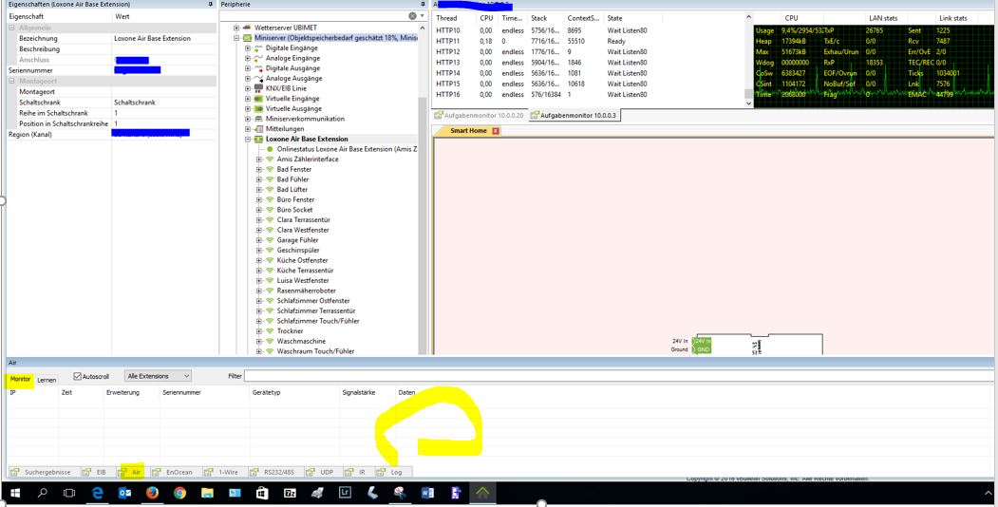The width and height of the screenshot is (998, 507).
Task: Click the KNX/EIB Linie icon
Action: [x=257, y=88]
